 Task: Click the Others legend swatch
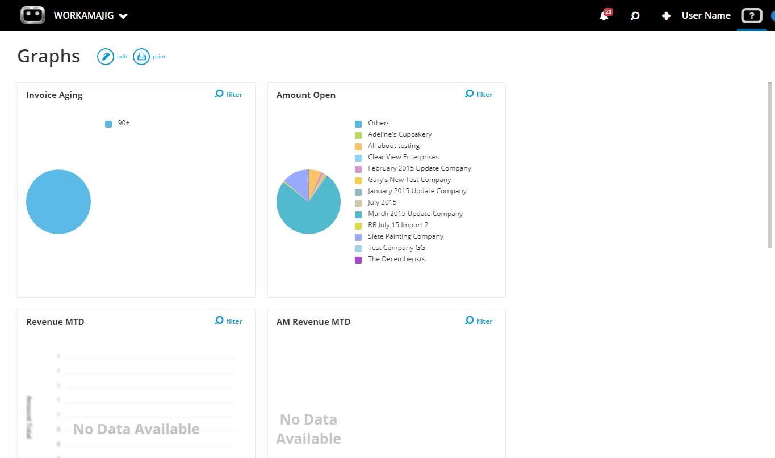(x=358, y=124)
